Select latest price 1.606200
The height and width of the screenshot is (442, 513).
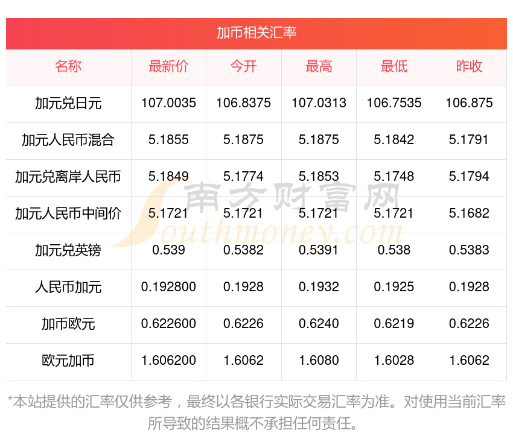pyautogui.click(x=168, y=361)
